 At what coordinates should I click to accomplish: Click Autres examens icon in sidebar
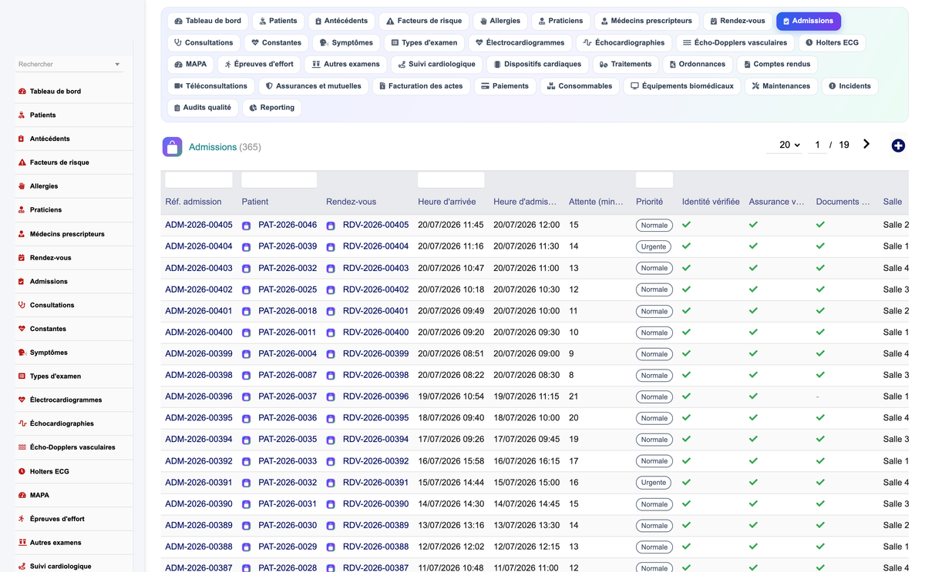point(22,543)
